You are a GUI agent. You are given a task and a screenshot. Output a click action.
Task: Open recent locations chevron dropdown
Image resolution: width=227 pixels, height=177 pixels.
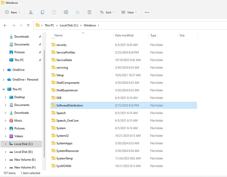21,25
